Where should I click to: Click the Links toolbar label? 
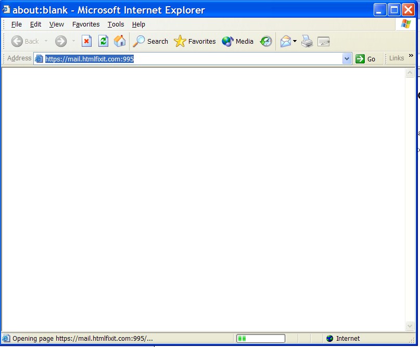pyautogui.click(x=397, y=58)
